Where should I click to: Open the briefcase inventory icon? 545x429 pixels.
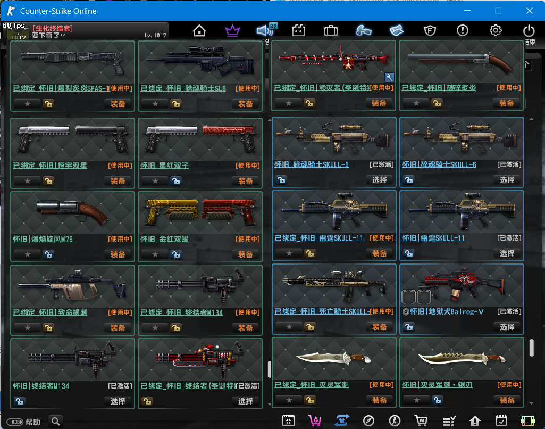[331, 31]
